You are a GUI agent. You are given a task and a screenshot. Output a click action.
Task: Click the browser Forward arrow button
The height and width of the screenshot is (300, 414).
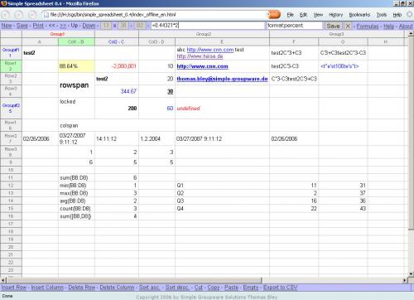[19, 15]
